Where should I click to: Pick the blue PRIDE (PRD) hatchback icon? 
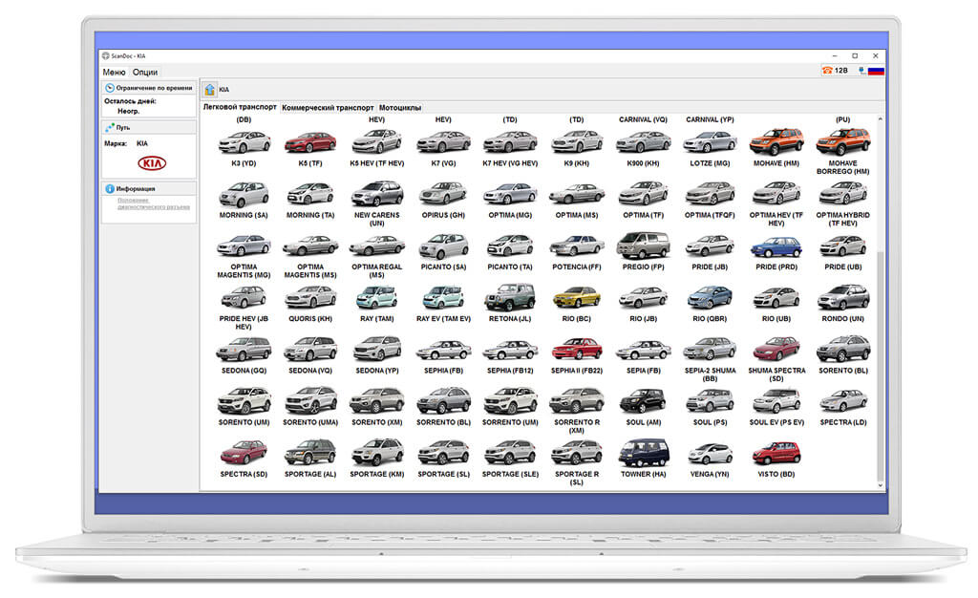click(x=776, y=246)
